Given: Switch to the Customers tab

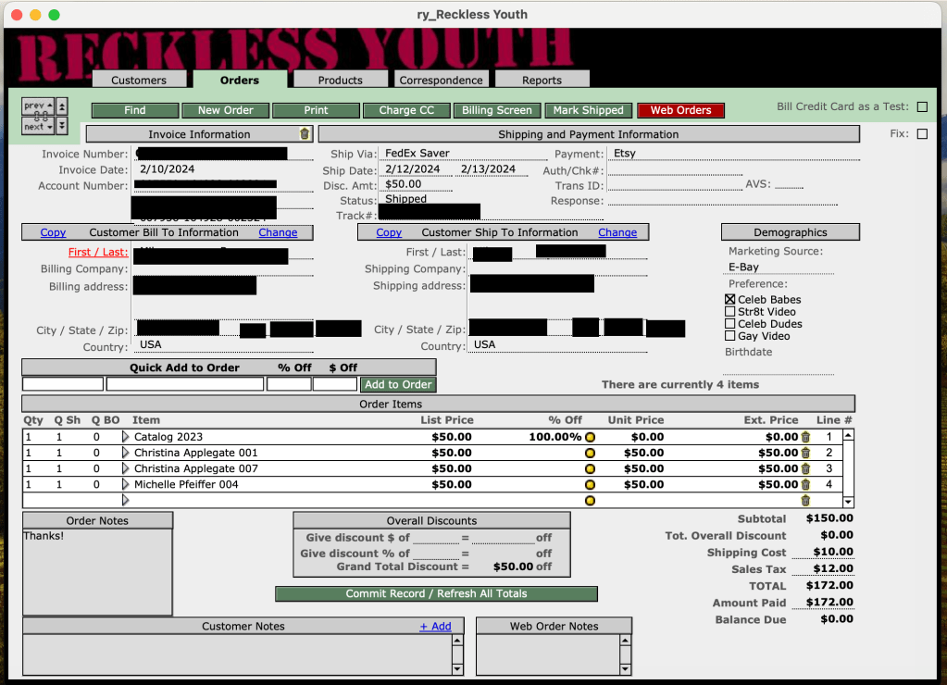Looking at the screenshot, I should point(139,80).
